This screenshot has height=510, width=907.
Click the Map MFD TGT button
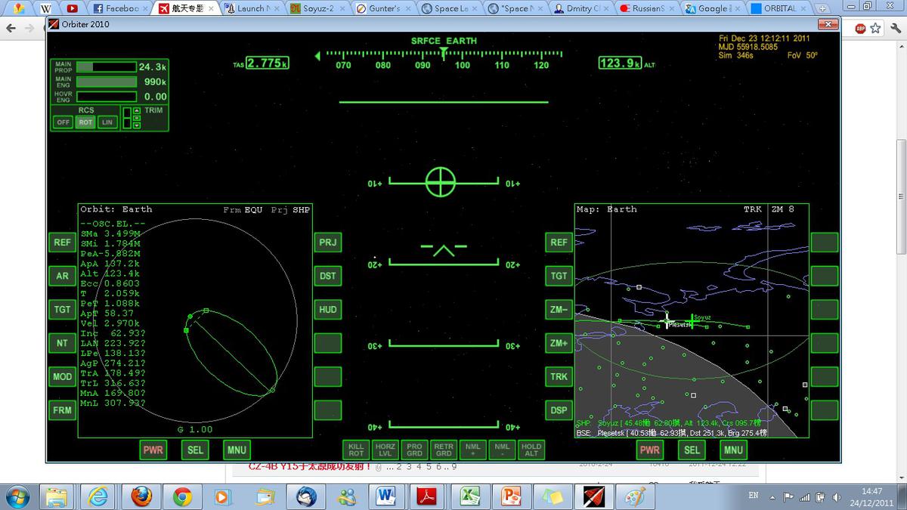(x=559, y=276)
